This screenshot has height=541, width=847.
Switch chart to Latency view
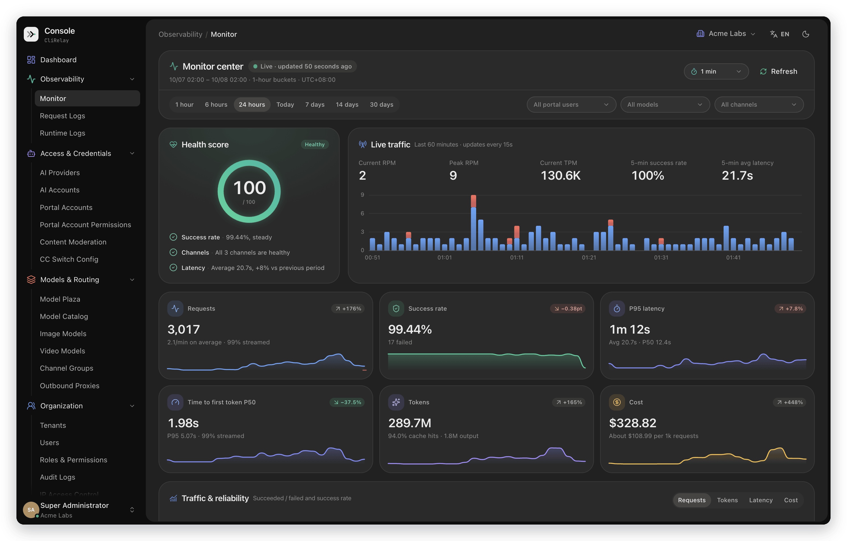pyautogui.click(x=760, y=500)
